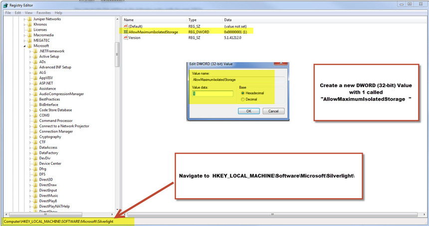This screenshot has height=226, width=429.
Task: Click the COM3 folder icon
Action: (35, 115)
